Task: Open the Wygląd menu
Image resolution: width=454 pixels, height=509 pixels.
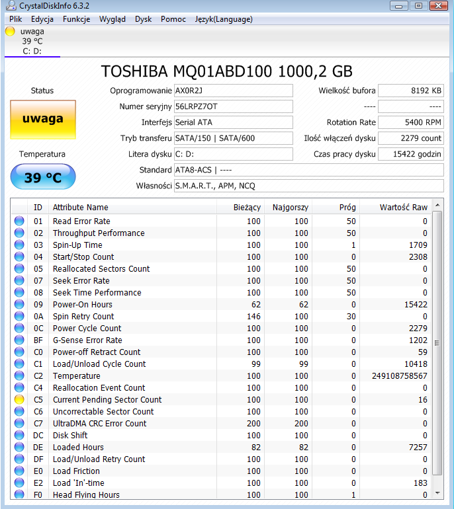Action: click(112, 19)
